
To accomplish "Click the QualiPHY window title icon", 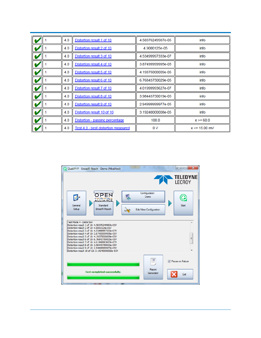I will point(65,169).
